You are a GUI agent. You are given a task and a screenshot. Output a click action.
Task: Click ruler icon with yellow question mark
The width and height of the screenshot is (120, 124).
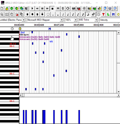[x=99, y=9]
